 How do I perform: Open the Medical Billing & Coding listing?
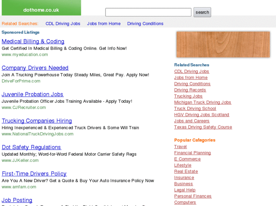(x=33, y=41)
